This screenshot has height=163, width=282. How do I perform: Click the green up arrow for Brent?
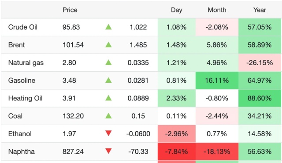[108, 45]
